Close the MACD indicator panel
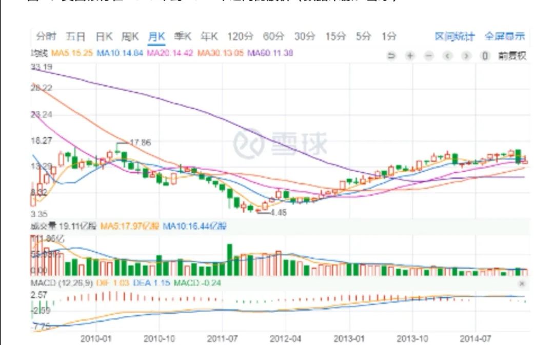The height and width of the screenshot is (345, 554). [x=522, y=283]
